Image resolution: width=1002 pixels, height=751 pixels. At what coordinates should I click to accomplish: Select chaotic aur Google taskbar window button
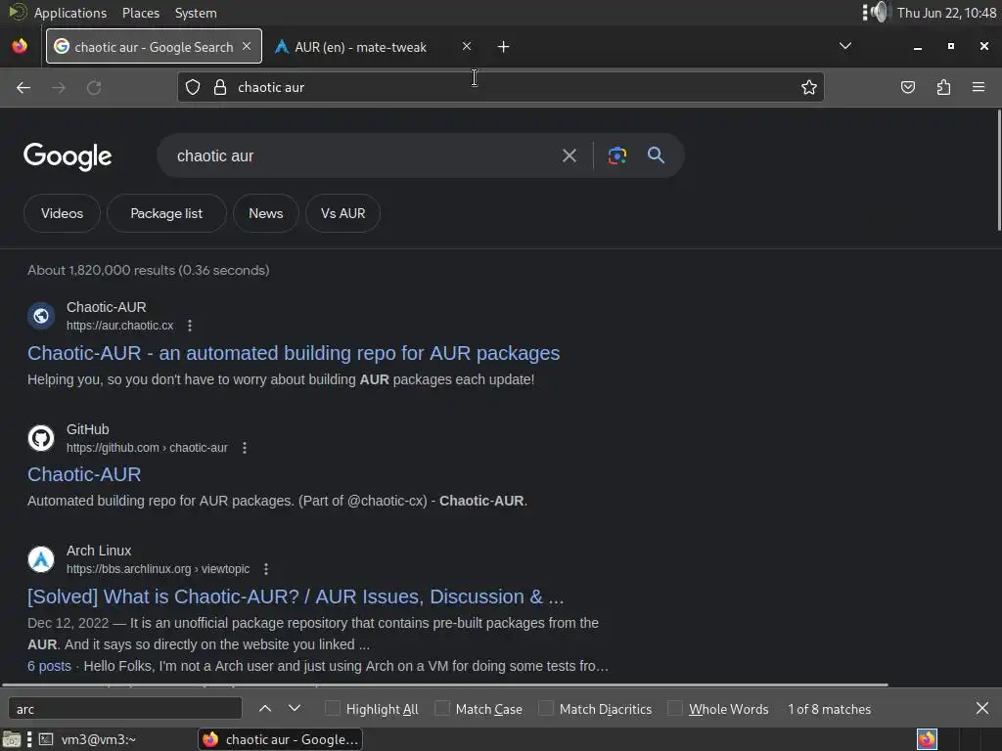click(x=281, y=739)
